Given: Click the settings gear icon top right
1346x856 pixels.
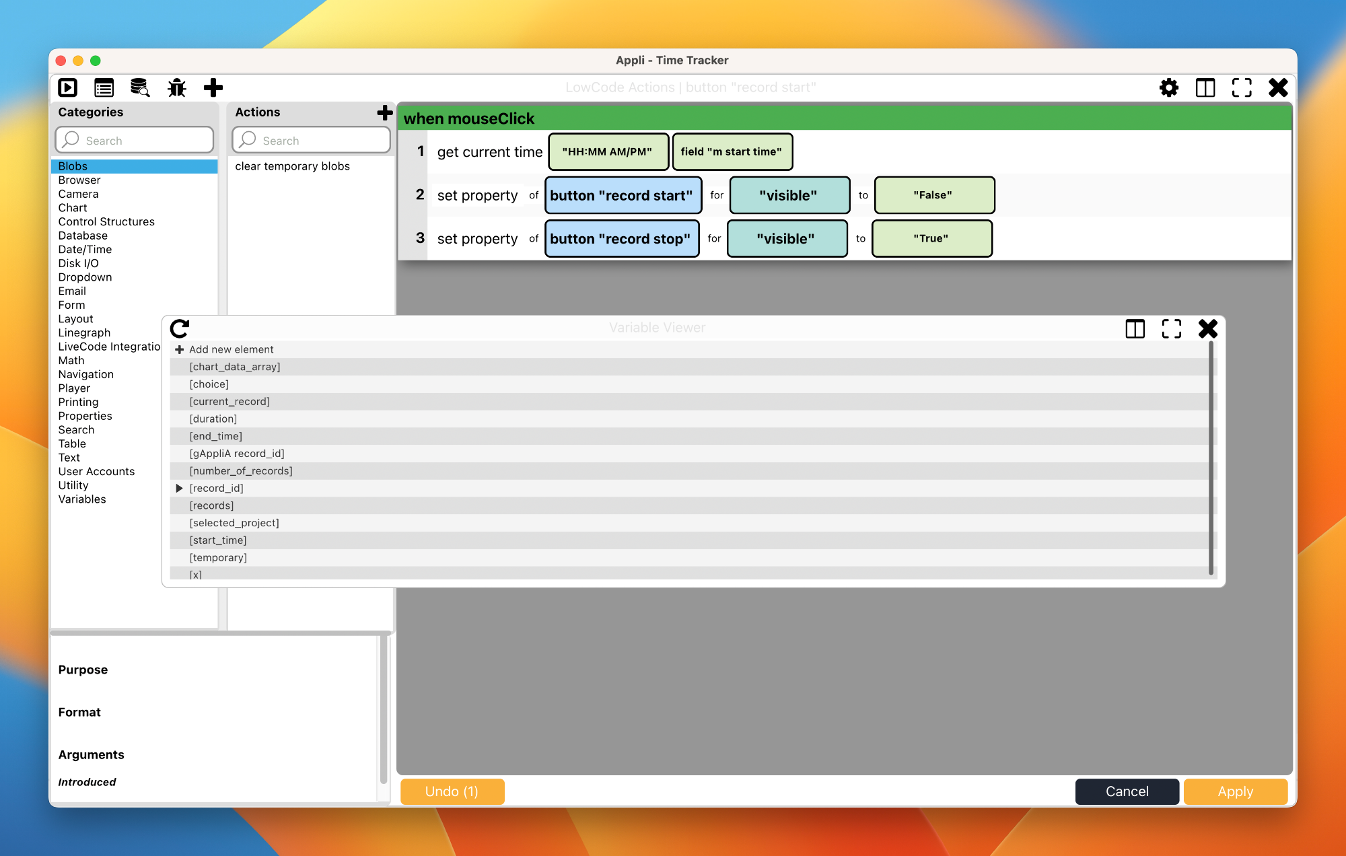Looking at the screenshot, I should [1170, 87].
